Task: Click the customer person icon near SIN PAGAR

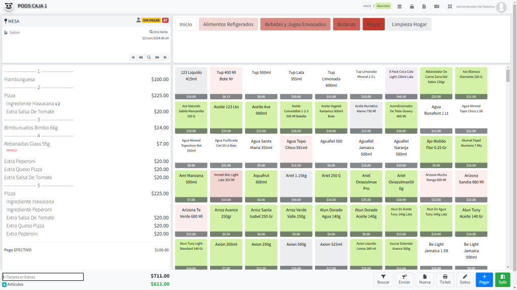Action: [x=138, y=20]
